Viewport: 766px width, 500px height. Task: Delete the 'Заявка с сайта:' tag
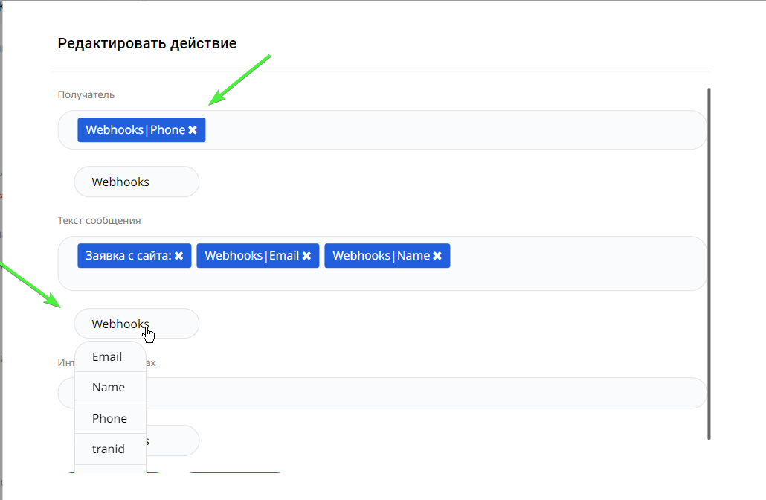pos(178,256)
